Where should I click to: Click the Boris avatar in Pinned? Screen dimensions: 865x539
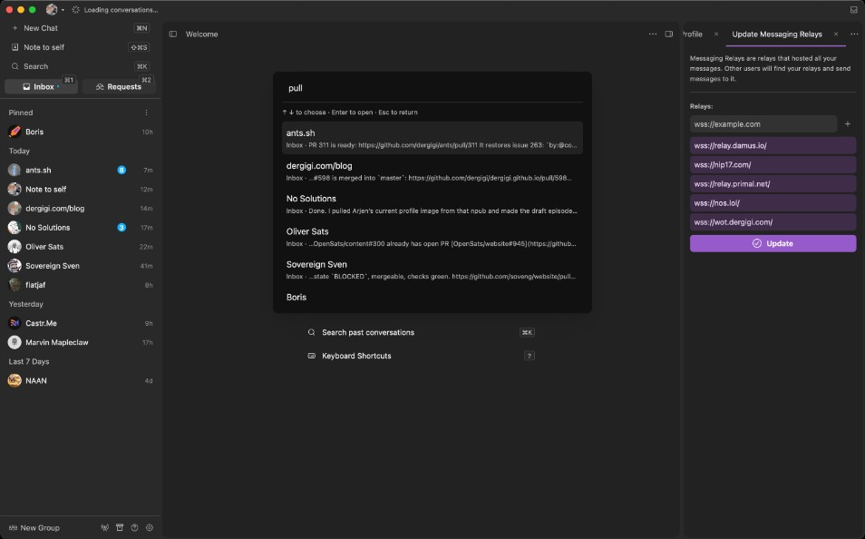click(15, 132)
